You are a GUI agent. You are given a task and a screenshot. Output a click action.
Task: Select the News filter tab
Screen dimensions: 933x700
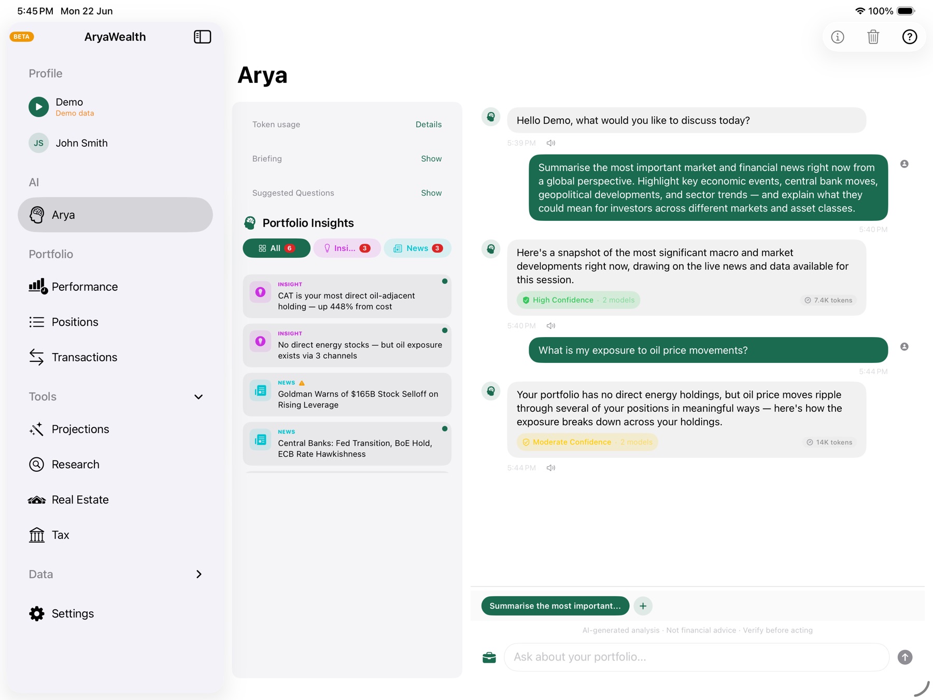point(417,248)
